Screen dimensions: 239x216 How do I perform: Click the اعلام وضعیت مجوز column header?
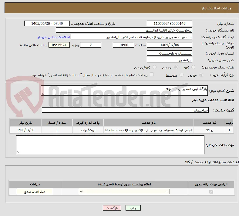coord(124,184)
